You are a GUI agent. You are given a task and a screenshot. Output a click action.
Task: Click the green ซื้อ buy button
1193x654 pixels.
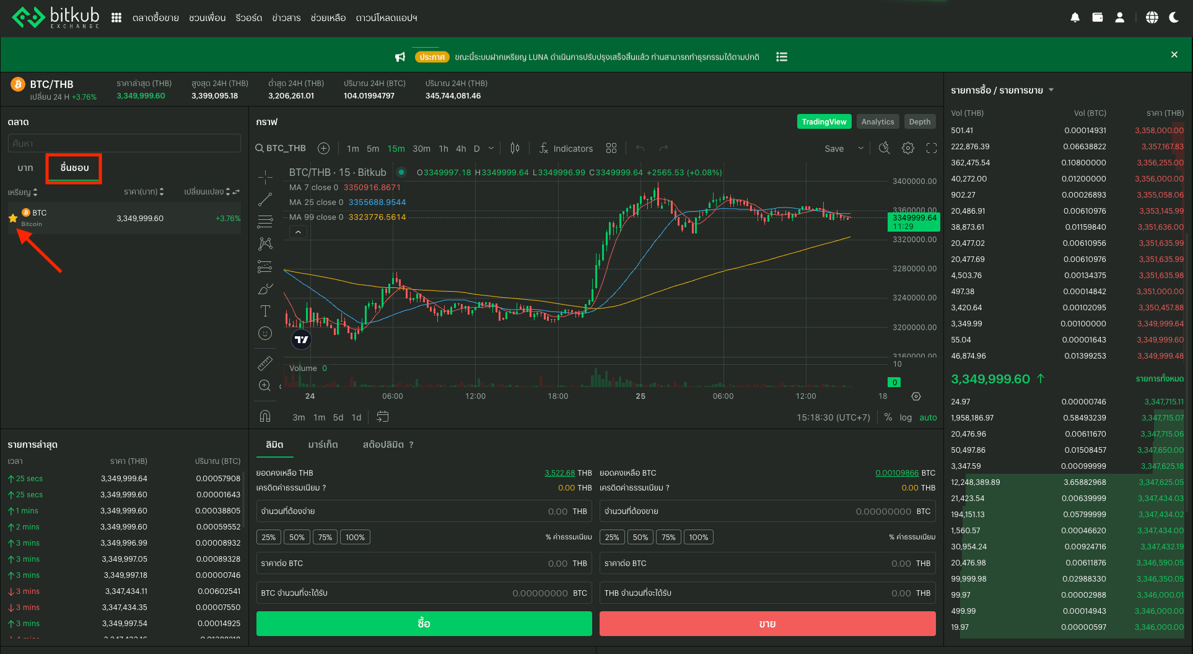click(424, 624)
